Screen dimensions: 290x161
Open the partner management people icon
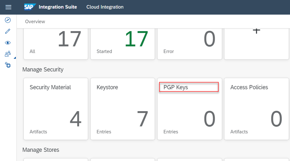[8, 54]
